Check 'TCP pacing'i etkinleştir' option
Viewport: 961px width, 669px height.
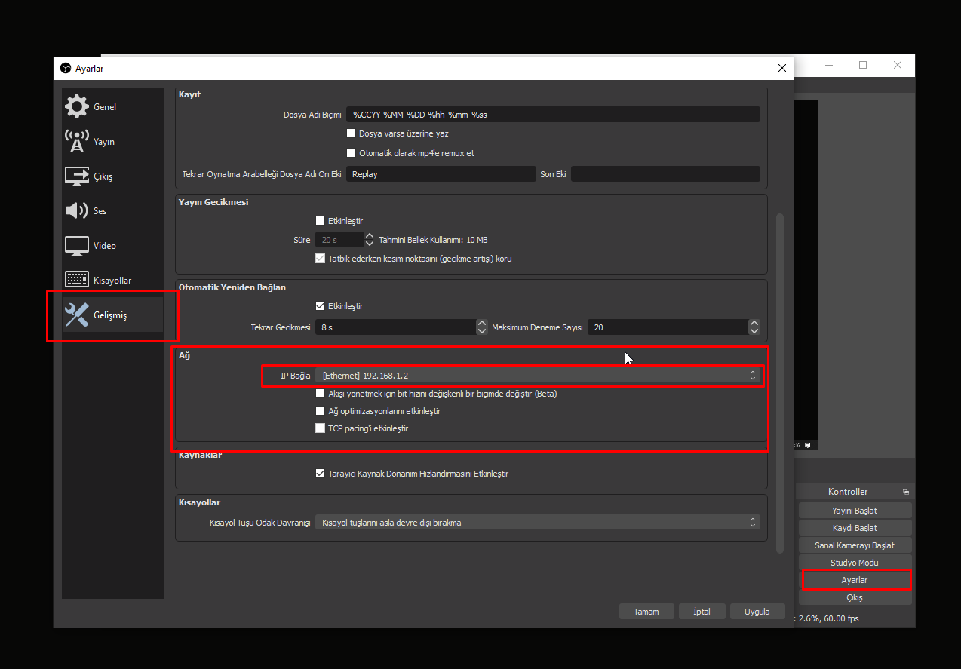(x=320, y=428)
